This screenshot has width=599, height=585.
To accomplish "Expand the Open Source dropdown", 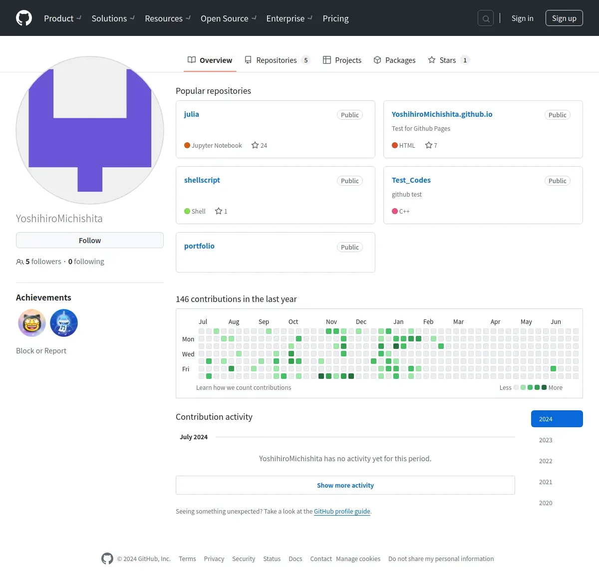I will (x=229, y=18).
